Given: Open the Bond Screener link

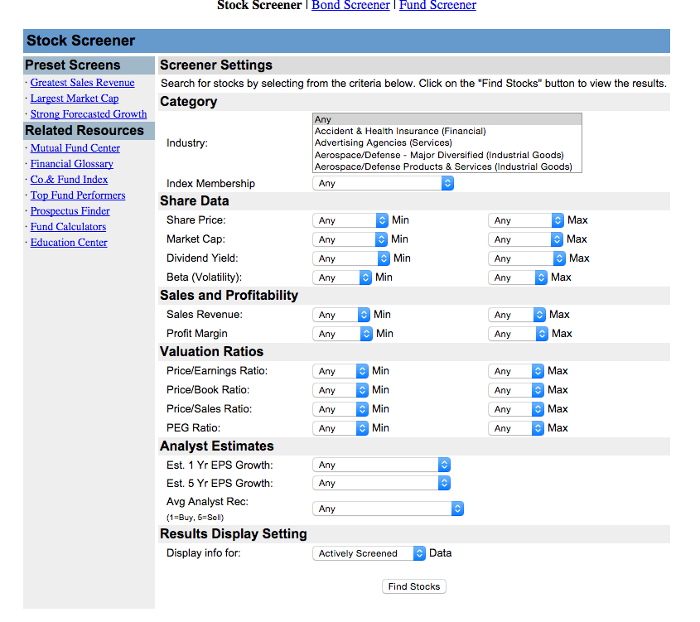Looking at the screenshot, I should 350,5.
